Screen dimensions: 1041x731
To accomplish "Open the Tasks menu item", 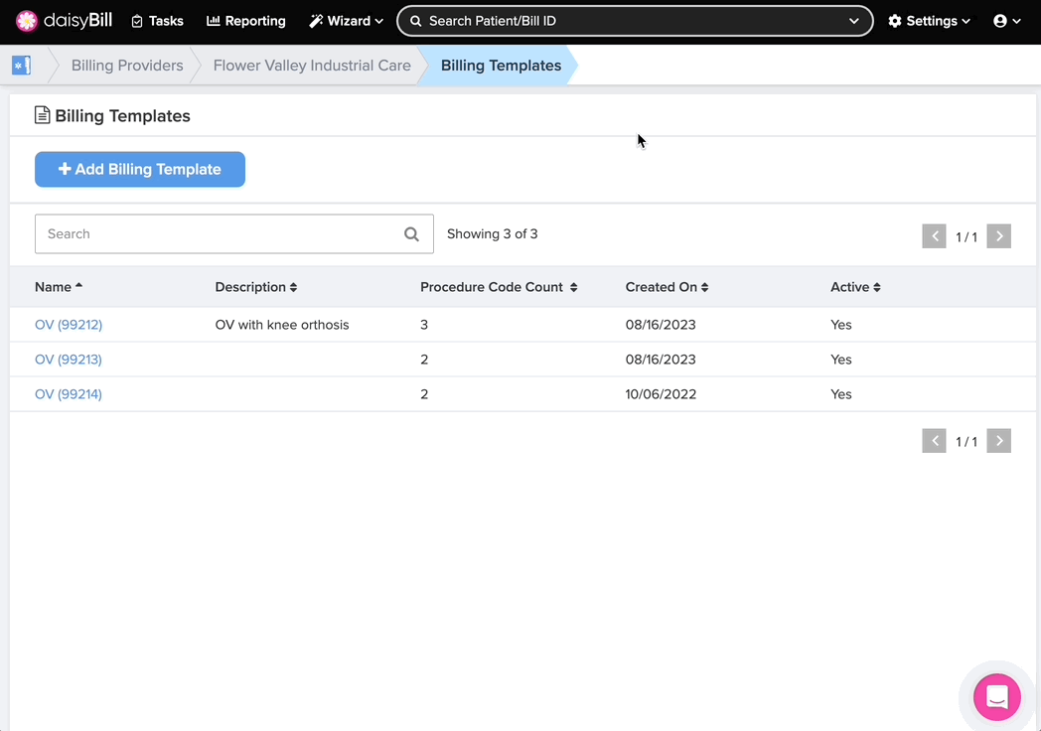I will 157,21.
